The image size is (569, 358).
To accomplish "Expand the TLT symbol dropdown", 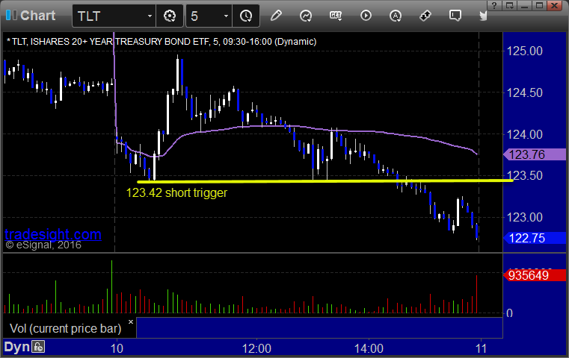I will (150, 16).
